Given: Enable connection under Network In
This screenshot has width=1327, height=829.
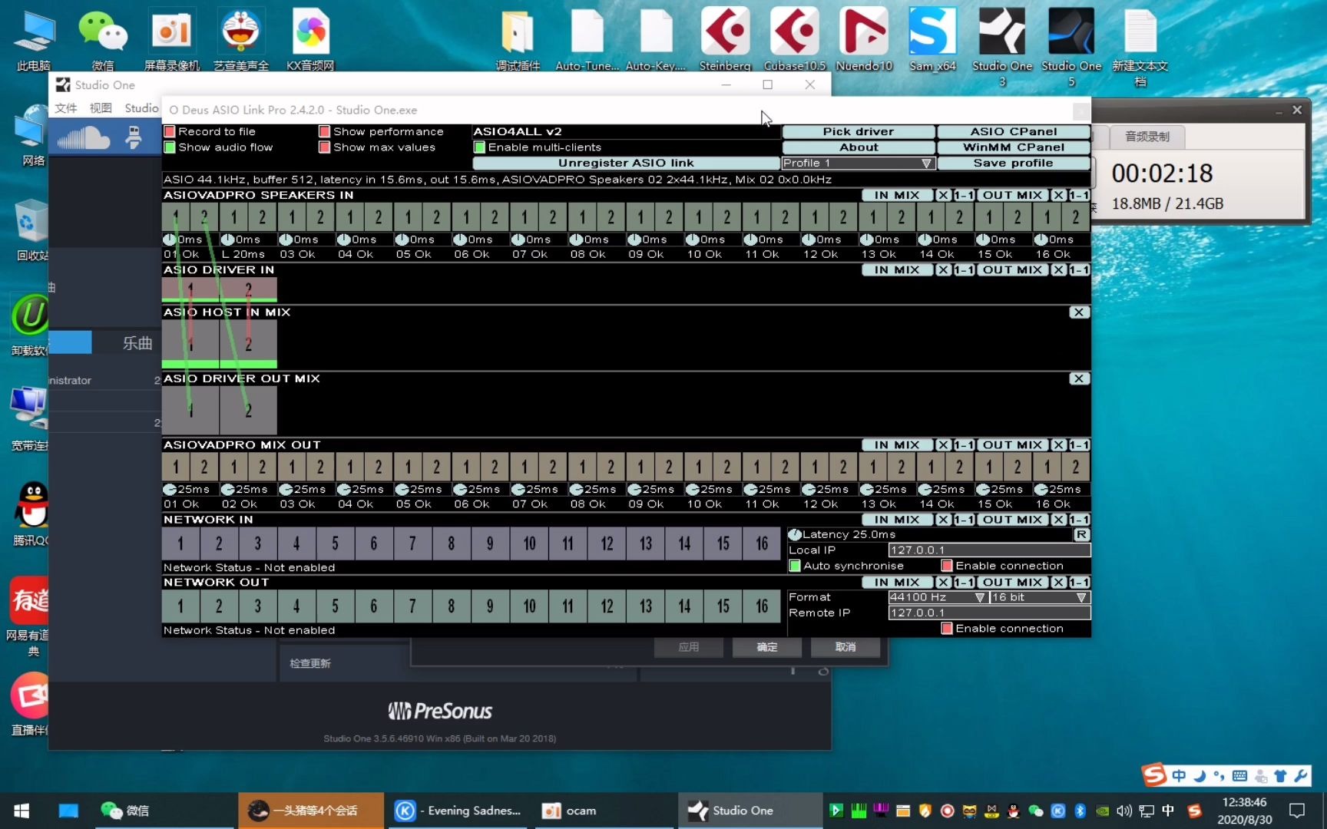Looking at the screenshot, I should (947, 566).
